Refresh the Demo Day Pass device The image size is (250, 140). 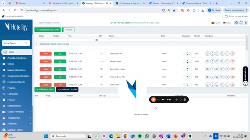pos(227,54)
